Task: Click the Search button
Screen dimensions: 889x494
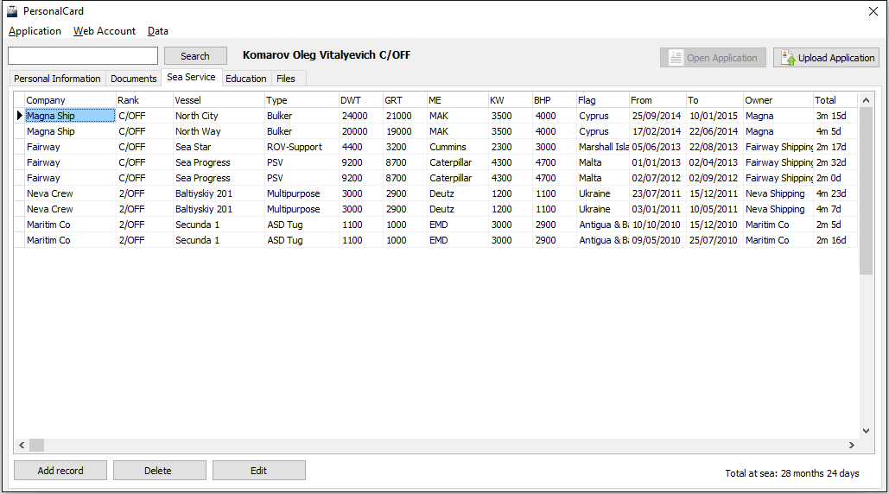Action: 195,56
